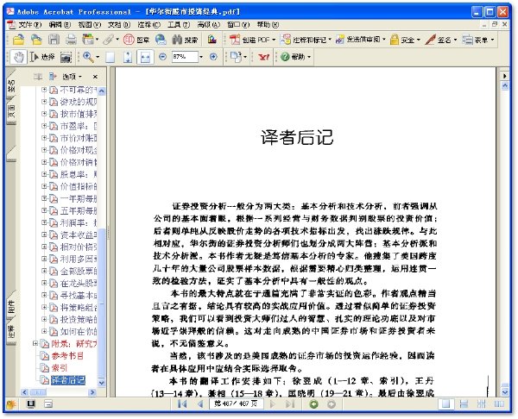518x419 pixels.
Task: Open the 文档(D) menu
Action: click(119, 25)
